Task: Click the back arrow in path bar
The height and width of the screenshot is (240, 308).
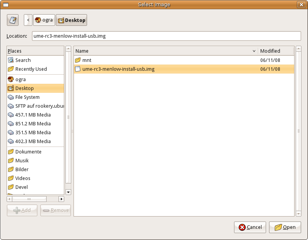Action: [x=28, y=20]
